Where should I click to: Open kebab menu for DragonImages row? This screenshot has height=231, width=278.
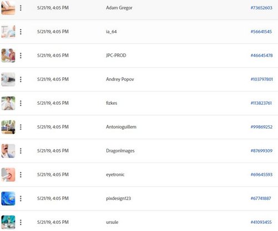(21, 151)
